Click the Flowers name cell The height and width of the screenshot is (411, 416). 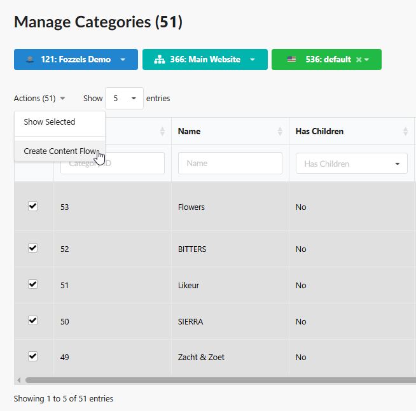coord(230,207)
